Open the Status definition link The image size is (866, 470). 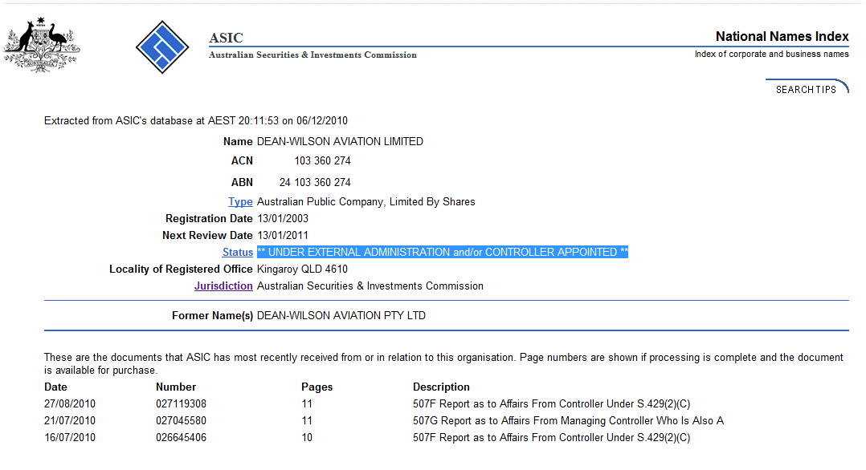point(238,252)
